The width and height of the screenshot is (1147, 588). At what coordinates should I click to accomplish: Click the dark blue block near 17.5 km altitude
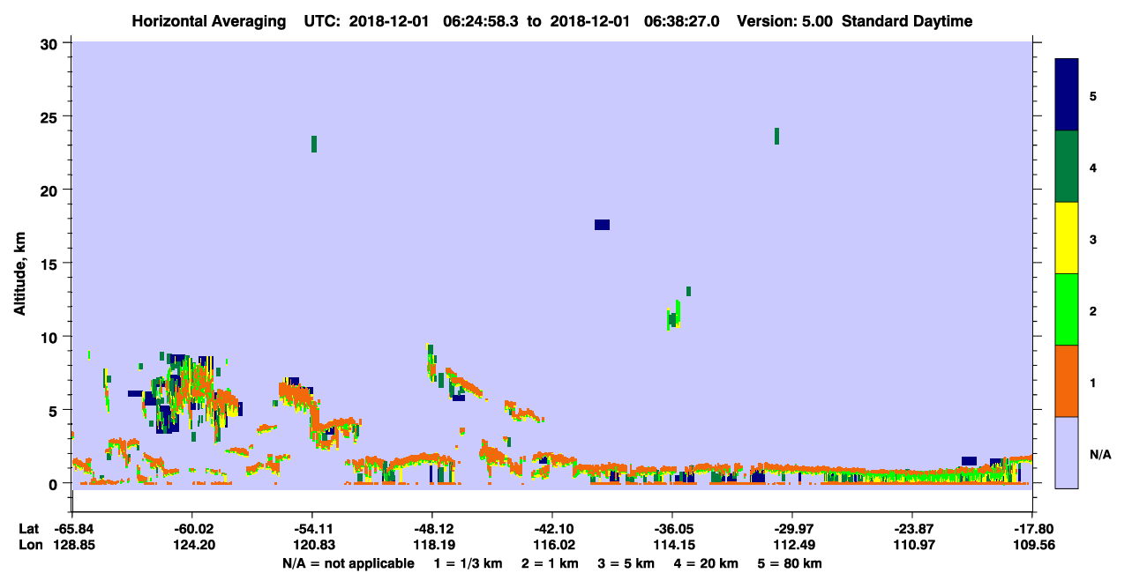602,225
